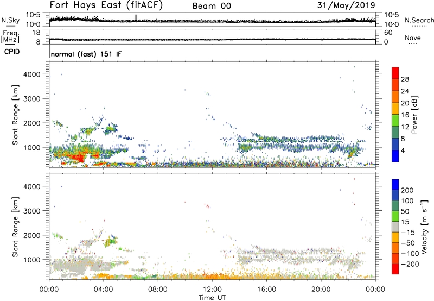434x301 pixels.
Task: Click the right '10^0' noise axis label
Action: (391, 24)
